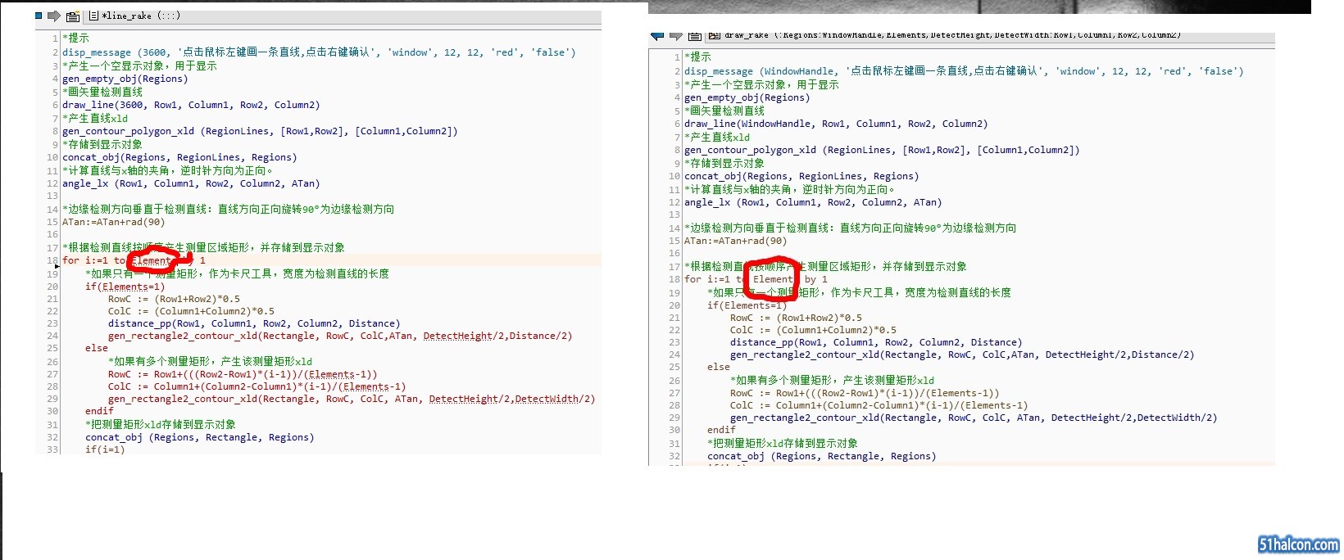This screenshot has height=560, width=1344.
Task: Click angle_lx line in the line_rake editor
Action: (191, 183)
